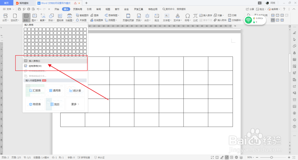Click the green Wi-Fi speed widget

[x=255, y=20]
